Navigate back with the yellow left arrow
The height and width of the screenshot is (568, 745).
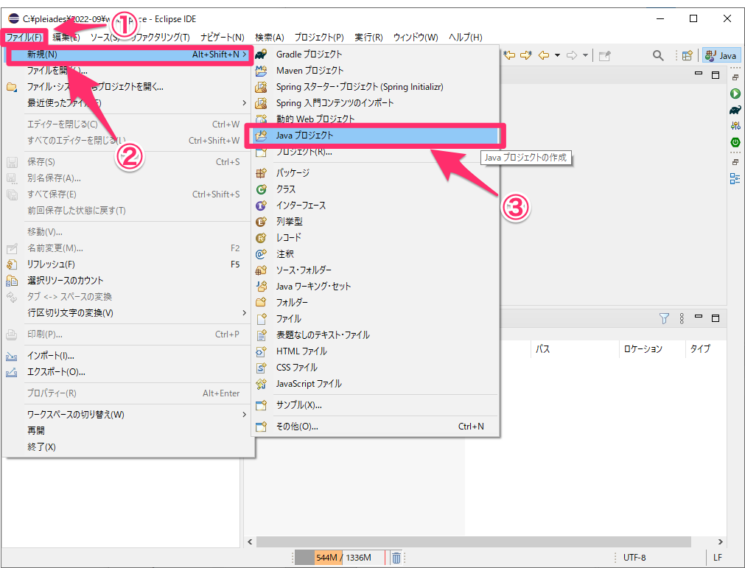(544, 55)
